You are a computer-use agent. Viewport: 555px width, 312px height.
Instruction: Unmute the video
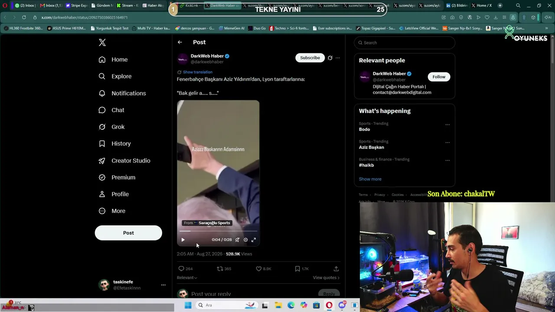click(237, 240)
